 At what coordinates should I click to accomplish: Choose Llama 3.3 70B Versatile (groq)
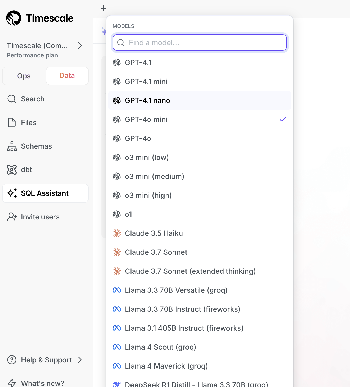(200, 290)
